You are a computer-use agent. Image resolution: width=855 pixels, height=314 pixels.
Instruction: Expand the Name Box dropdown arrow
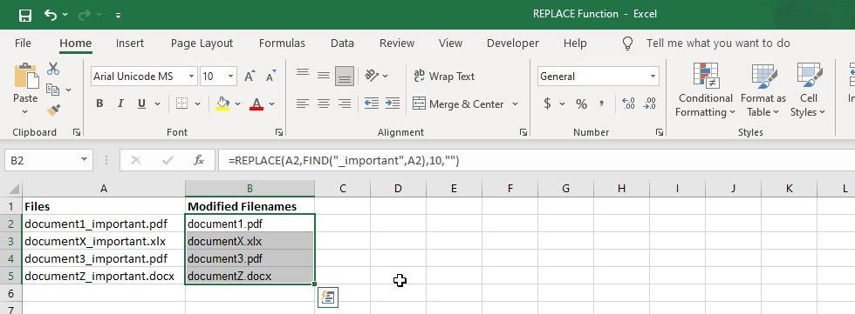(x=84, y=160)
